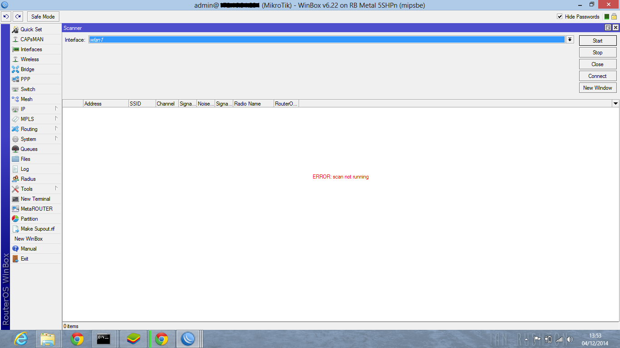This screenshot has width=620, height=348.
Task: Click the volume speaker tray icon
Action: coord(570,339)
